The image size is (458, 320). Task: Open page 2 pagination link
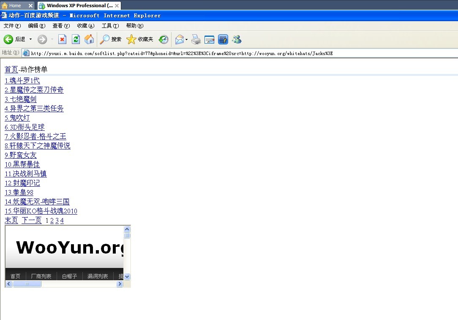(52, 221)
